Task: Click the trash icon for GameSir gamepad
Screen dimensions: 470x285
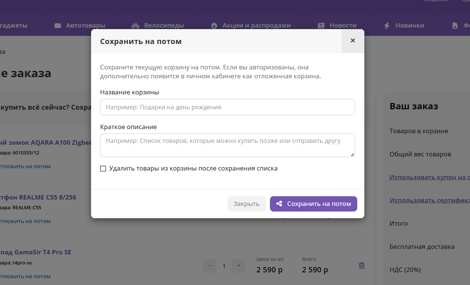Action: 361,266
